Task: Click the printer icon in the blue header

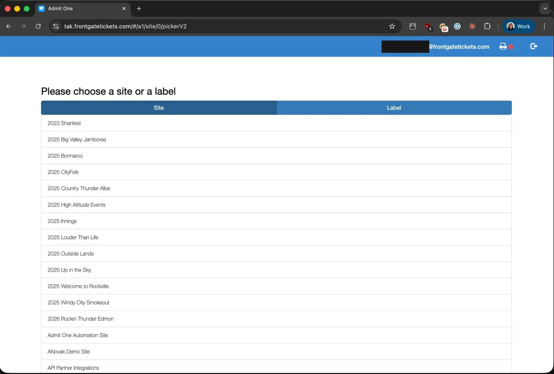Action: [503, 46]
